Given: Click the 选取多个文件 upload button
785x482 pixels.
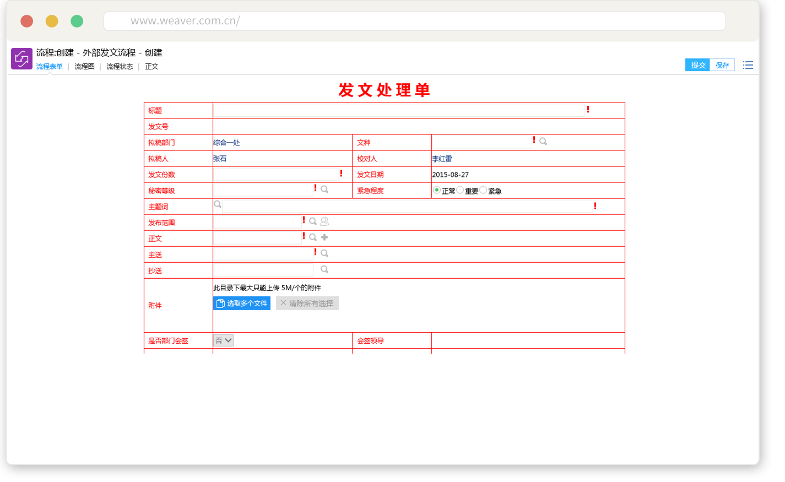Looking at the screenshot, I should point(242,304).
